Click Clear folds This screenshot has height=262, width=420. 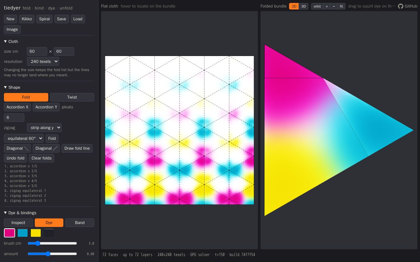(41, 158)
